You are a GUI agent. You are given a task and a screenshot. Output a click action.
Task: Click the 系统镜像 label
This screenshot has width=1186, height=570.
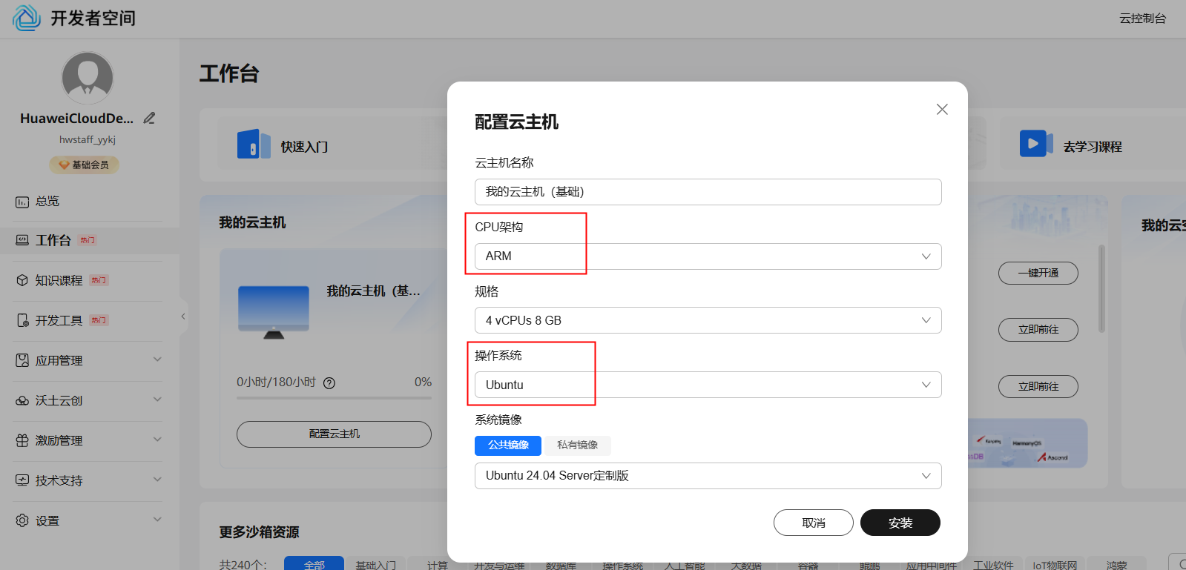click(498, 420)
